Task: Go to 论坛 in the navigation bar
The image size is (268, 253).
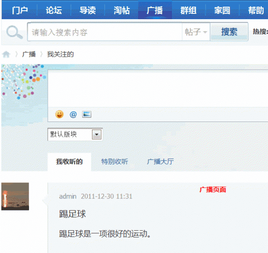Action: (54, 10)
